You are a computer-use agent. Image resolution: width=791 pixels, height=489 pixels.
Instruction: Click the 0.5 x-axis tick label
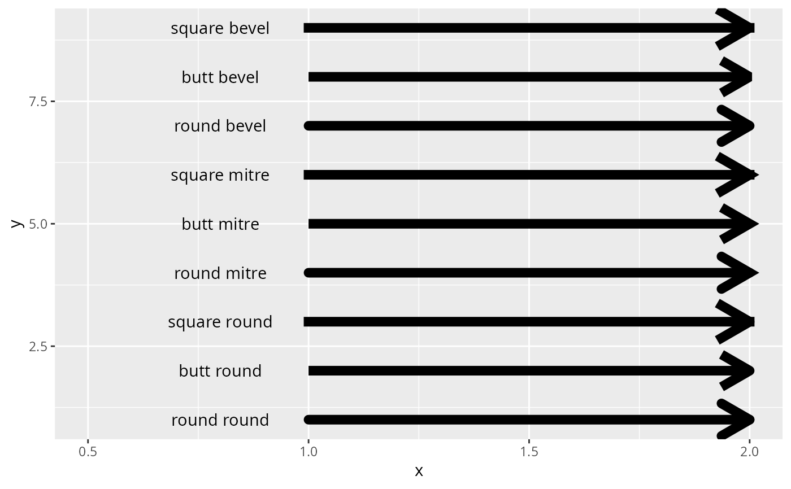pos(88,452)
